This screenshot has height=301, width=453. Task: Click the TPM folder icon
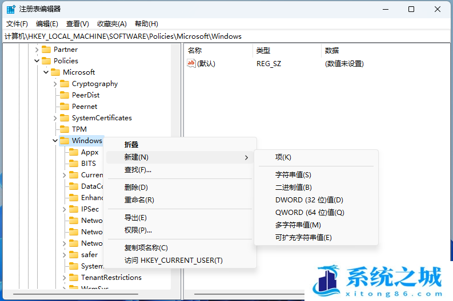click(65, 129)
